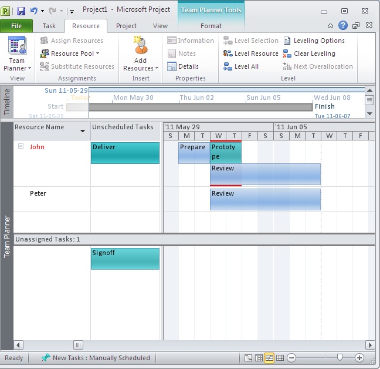Switch to the Project tab

click(126, 26)
